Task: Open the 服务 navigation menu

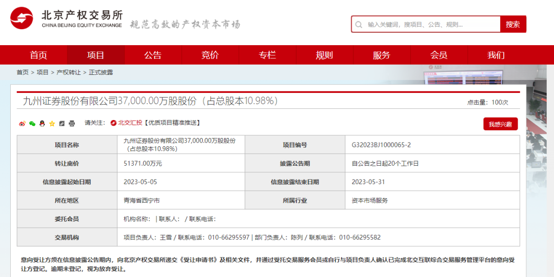Action: point(382,55)
